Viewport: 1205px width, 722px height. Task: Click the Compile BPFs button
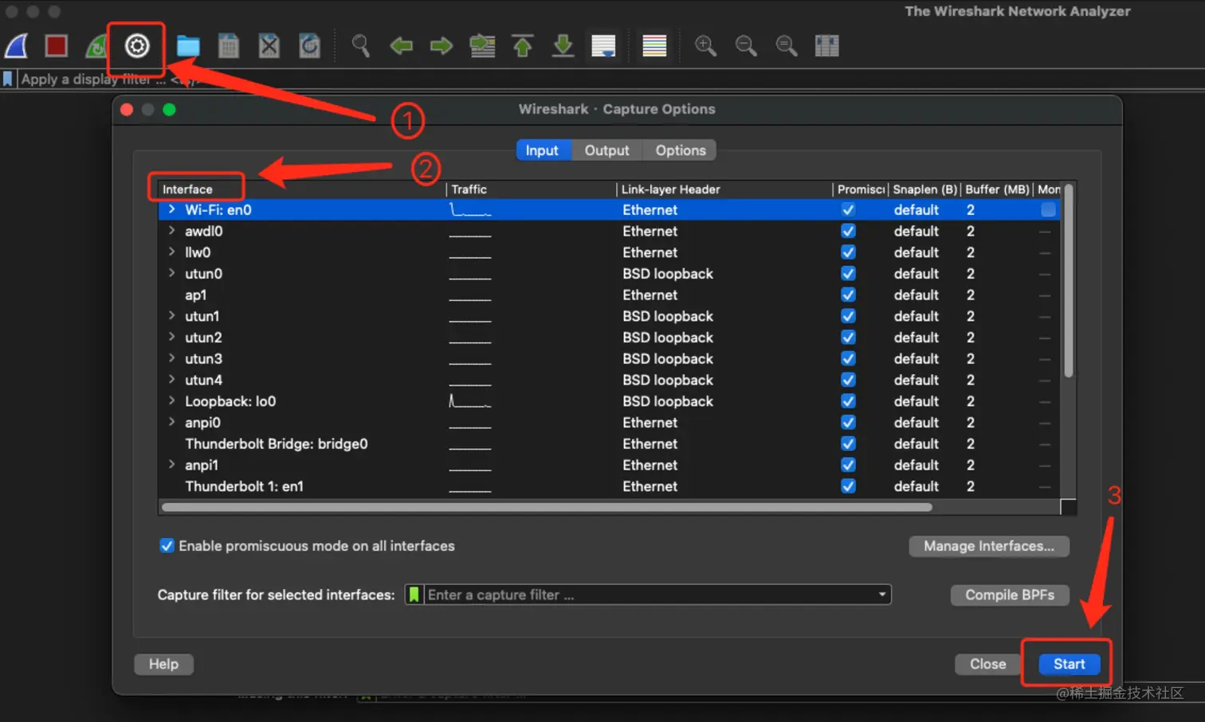(x=1010, y=595)
